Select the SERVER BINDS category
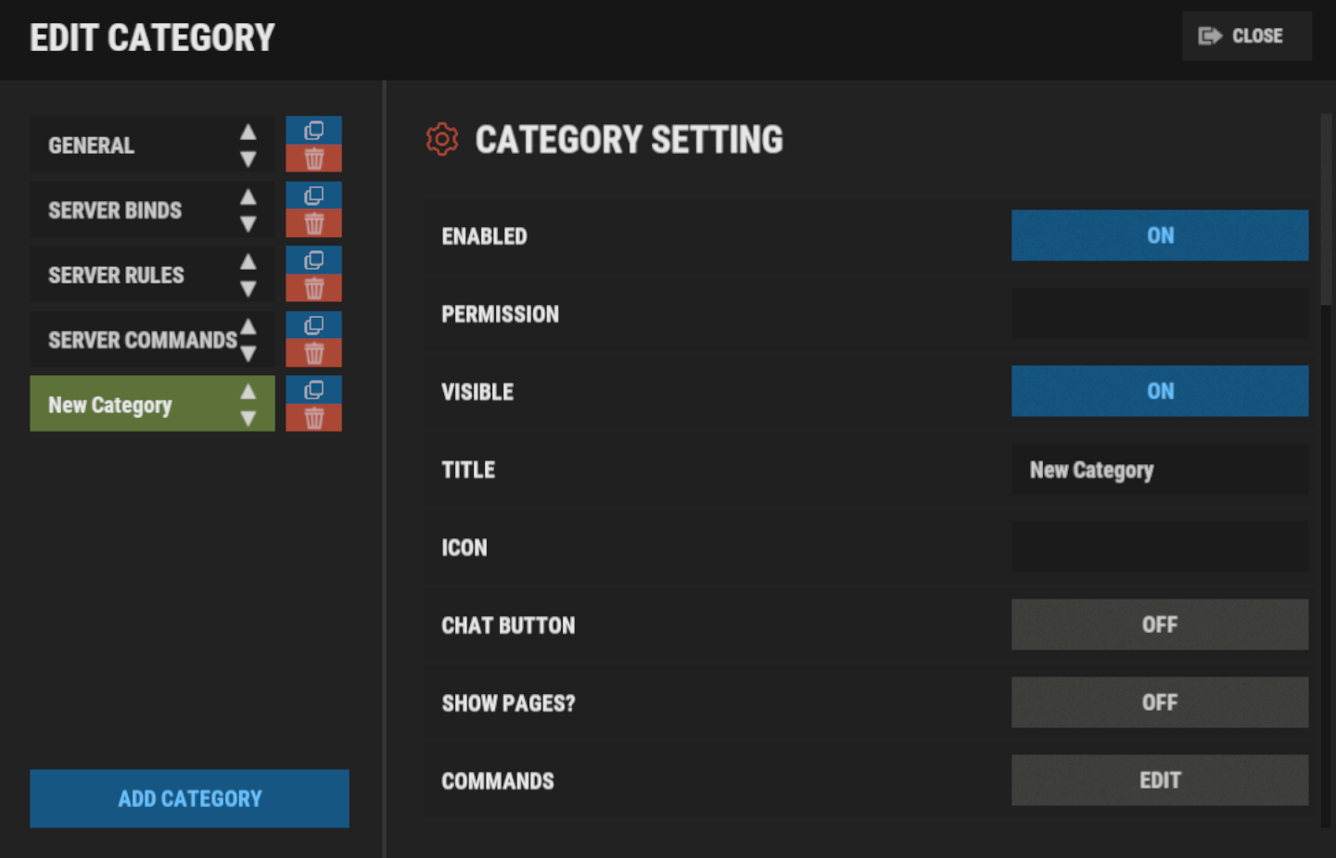The image size is (1336, 858). click(x=130, y=210)
